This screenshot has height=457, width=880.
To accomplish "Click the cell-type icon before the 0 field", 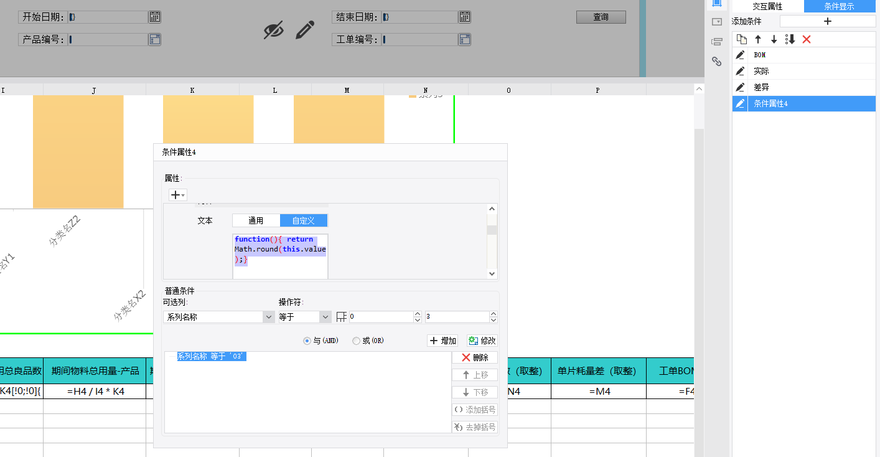I will 341,317.
